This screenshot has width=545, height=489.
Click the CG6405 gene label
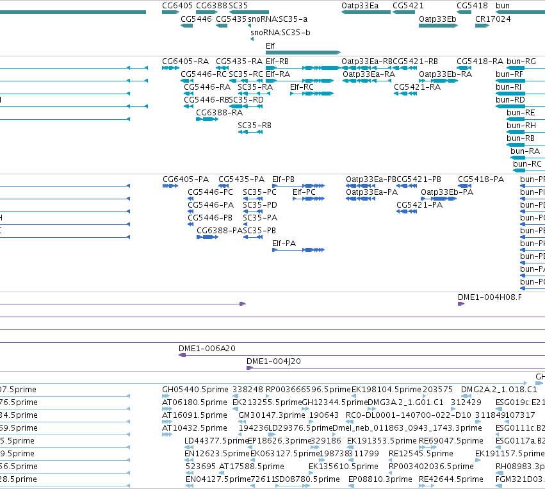pos(177,6)
